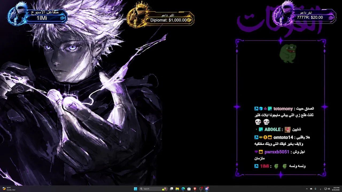Screen dimensions: 342x192
Task: Open Task View from the taskbar
Action: (172, 189)
